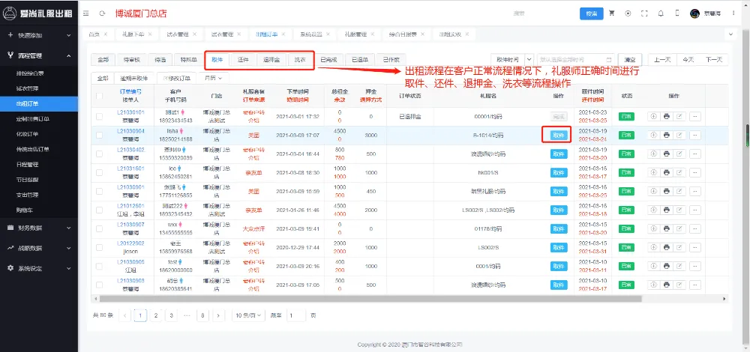
Task: Collapse sidebar using the hamburger menu icon
Action: (x=86, y=13)
